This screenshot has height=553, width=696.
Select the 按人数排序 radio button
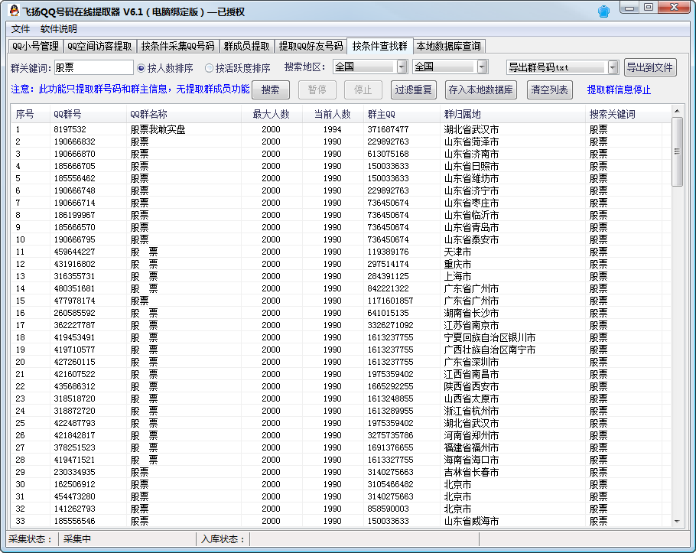pyautogui.click(x=141, y=67)
